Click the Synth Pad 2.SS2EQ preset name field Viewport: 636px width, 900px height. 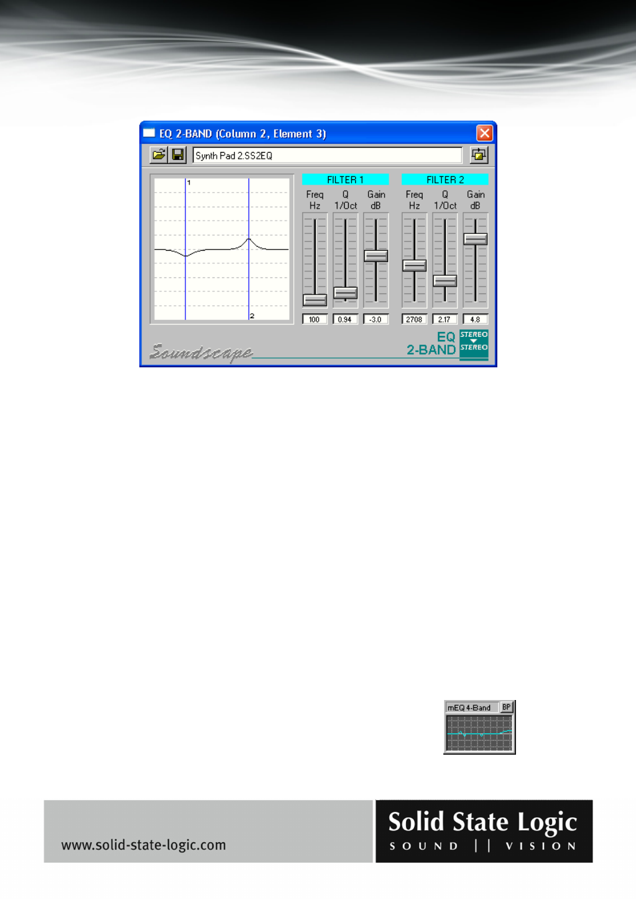tap(327, 155)
